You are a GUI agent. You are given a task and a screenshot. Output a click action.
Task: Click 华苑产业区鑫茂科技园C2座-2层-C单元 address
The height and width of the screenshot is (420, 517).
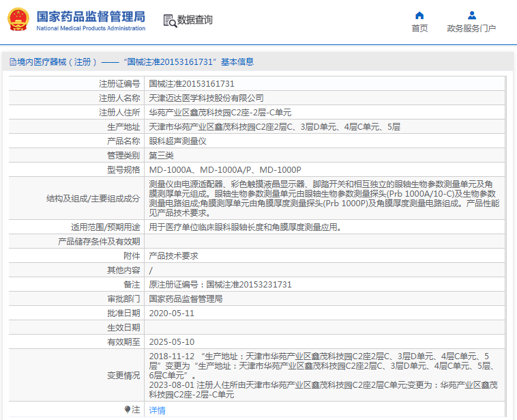click(x=220, y=113)
